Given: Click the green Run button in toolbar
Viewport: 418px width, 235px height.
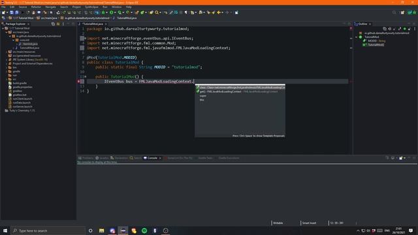Looking at the screenshot, I should (x=112, y=12).
